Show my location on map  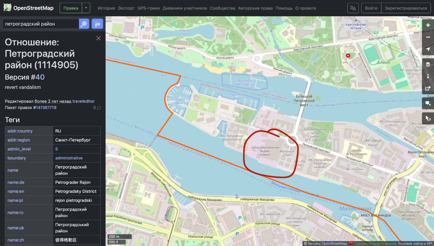[x=428, y=49]
